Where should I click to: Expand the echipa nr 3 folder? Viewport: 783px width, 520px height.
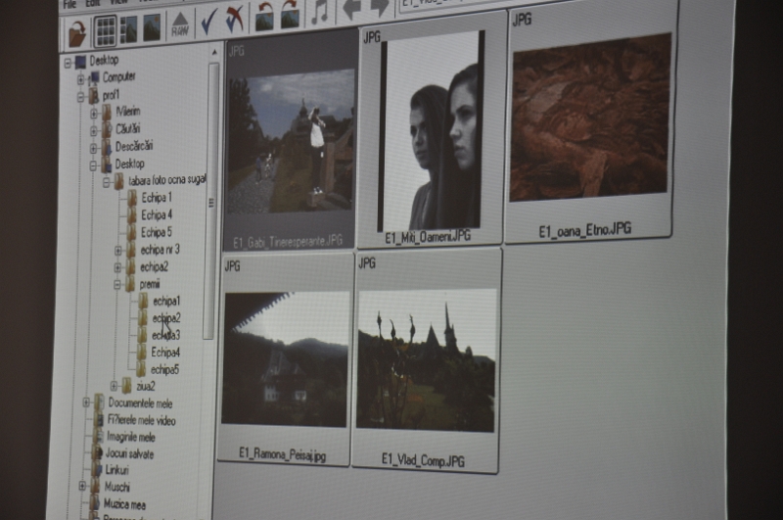coord(118,251)
